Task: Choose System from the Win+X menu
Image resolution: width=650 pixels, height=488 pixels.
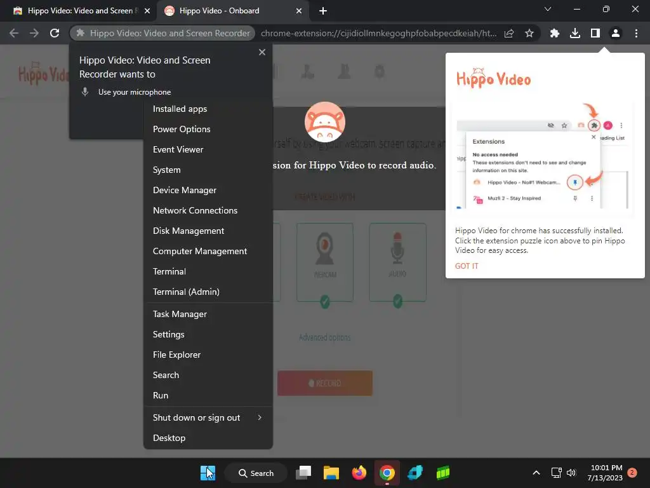Action: (x=208, y=170)
